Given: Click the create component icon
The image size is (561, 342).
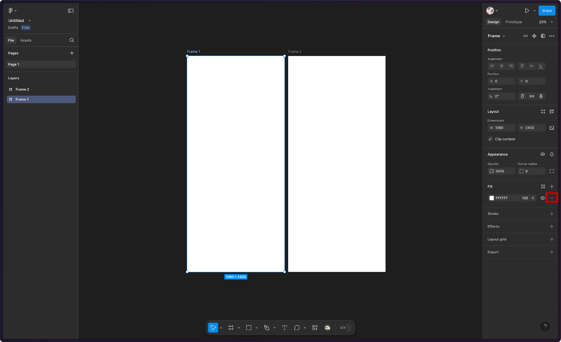Looking at the screenshot, I should (534, 36).
